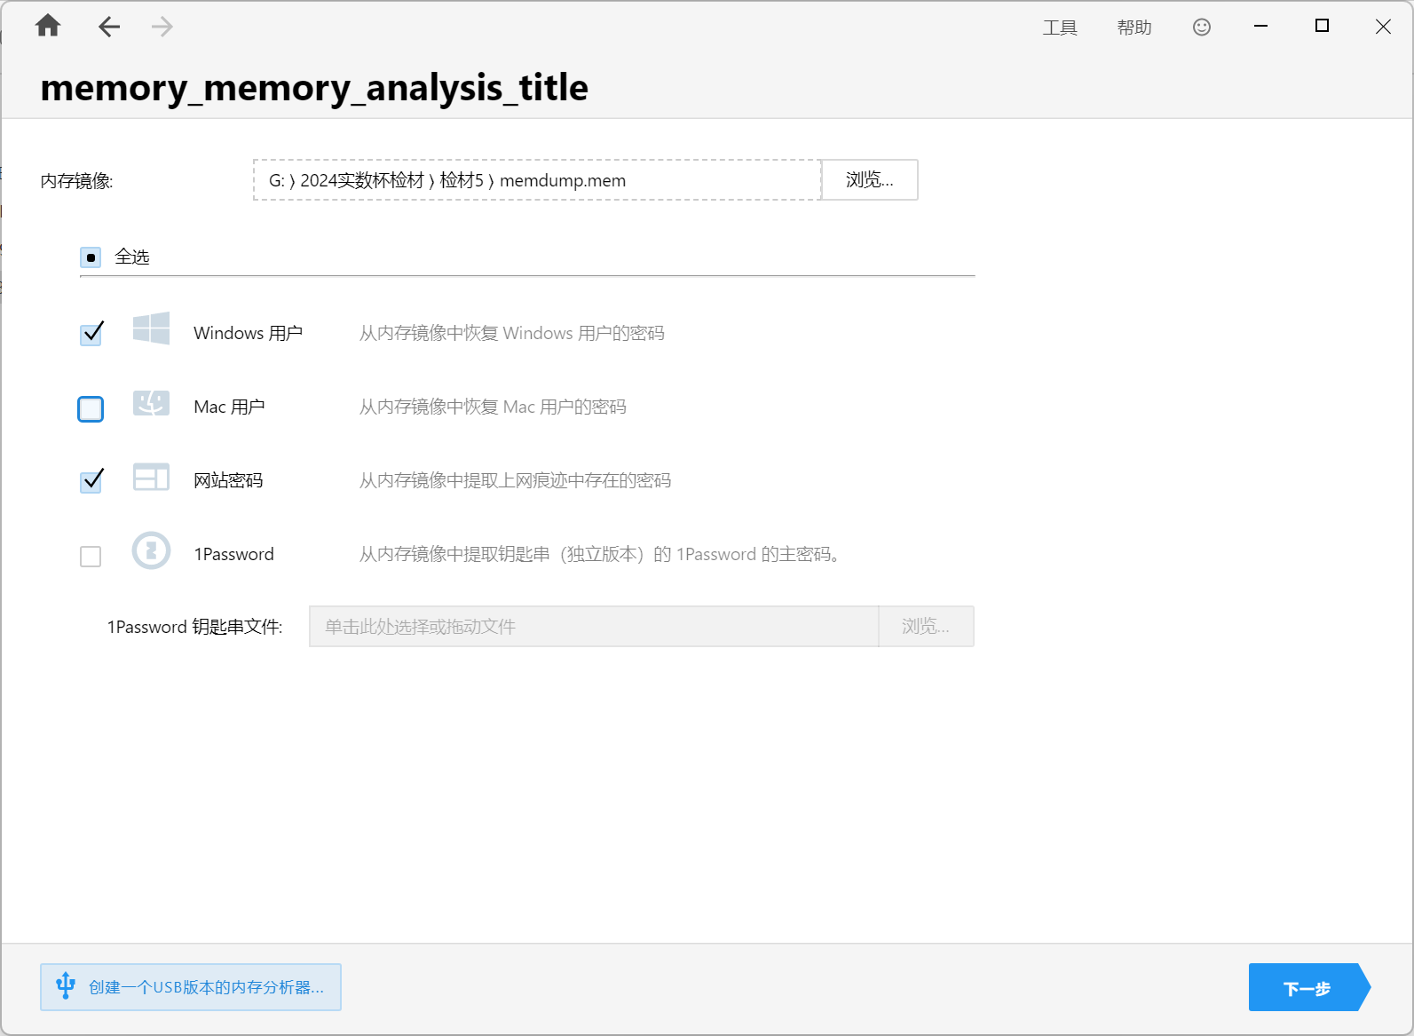Click the forward arrow navigation icon

tap(162, 27)
